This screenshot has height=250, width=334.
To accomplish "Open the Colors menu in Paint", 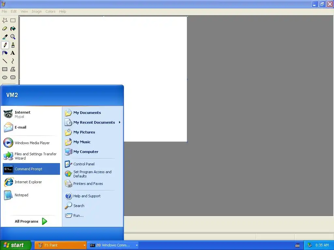I will coord(50,11).
